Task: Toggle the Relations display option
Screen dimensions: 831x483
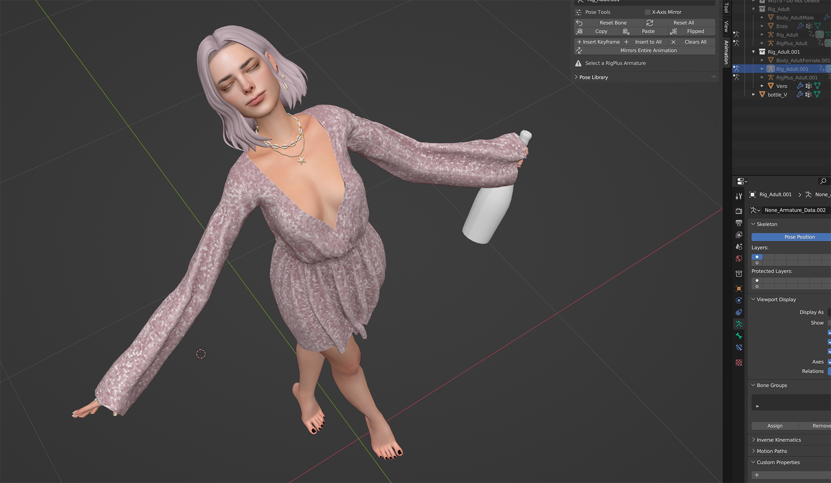Action: (829, 371)
